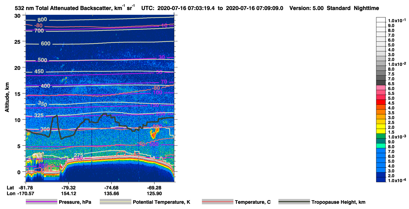Click the colorbar label '1.0x10-4'
The width and height of the screenshot is (409, 209).
coord(397,180)
